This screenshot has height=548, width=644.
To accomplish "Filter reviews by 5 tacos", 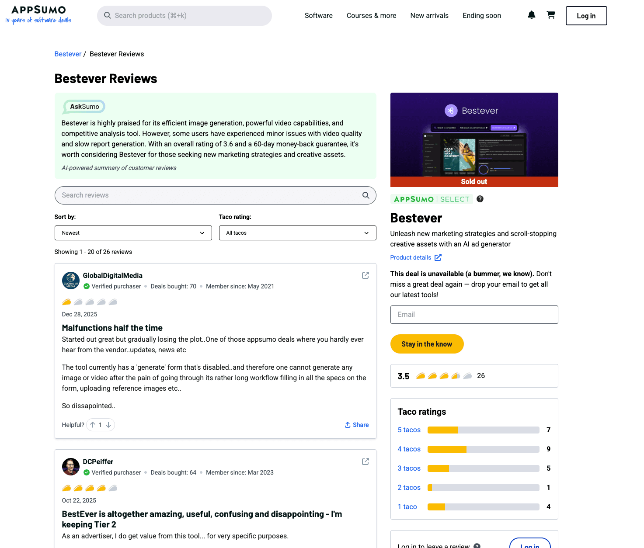I will (x=409, y=430).
